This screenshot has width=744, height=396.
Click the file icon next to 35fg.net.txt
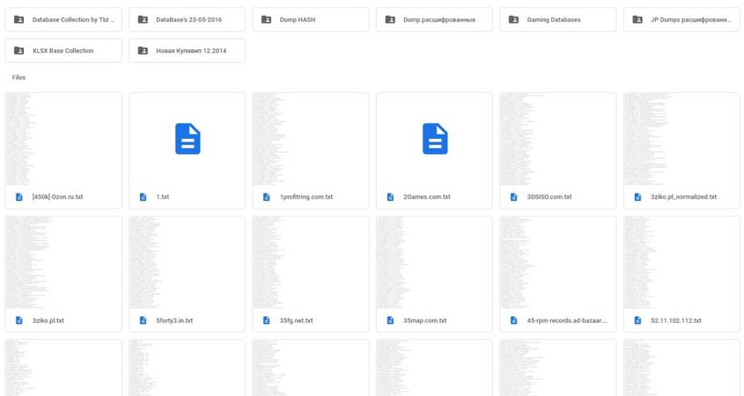[266, 320]
